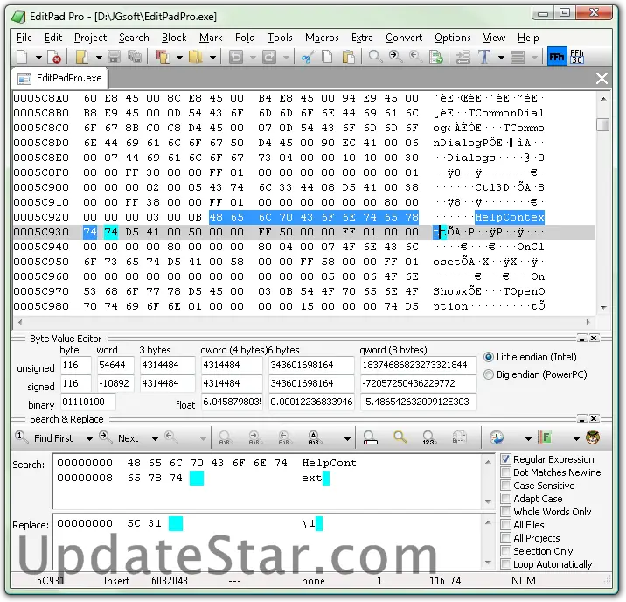
Task: Click the close file icon with the red X
Action: click(x=54, y=57)
